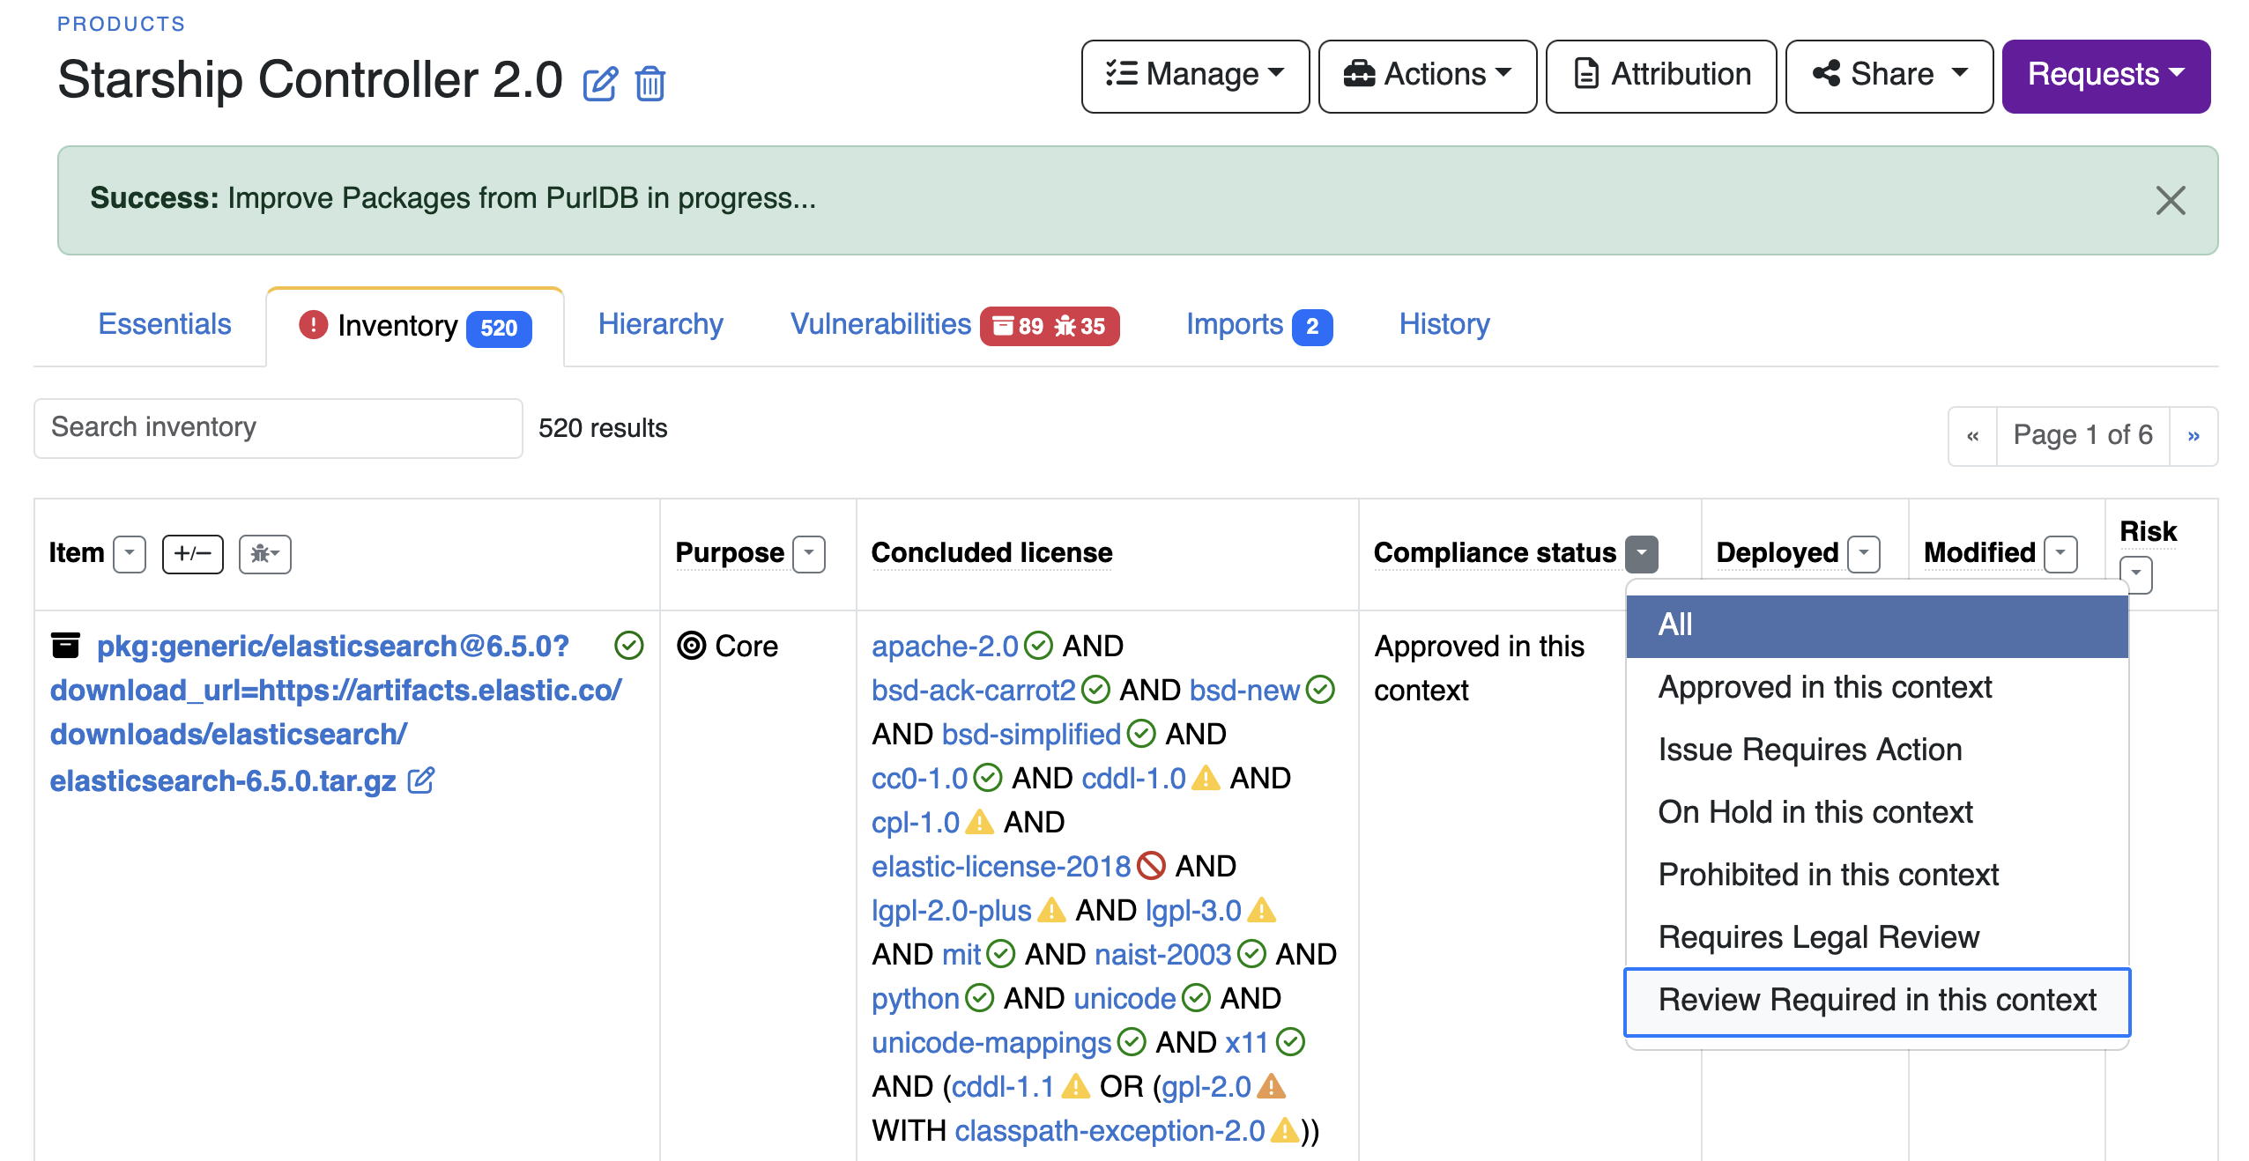Viewport: 2249px width, 1161px height.
Task: Click the Core purpose target icon
Action: 692,646
